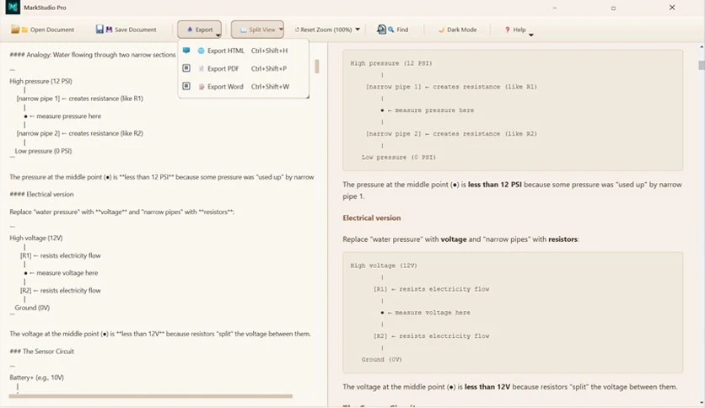This screenshot has width=705, height=408.
Task: Click the preview pane scrollbar thumb
Action: coord(702,65)
